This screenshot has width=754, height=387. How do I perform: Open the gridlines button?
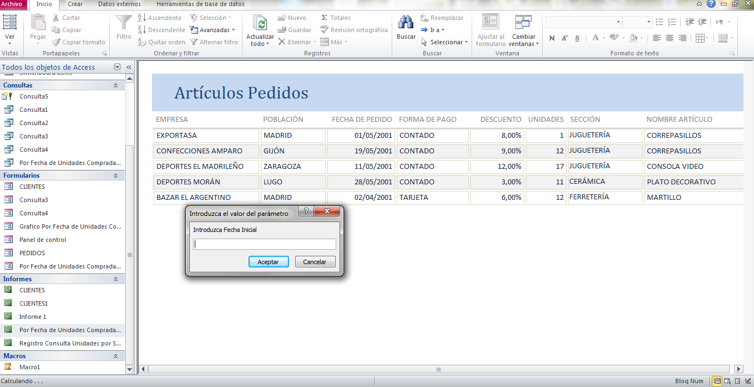click(701, 38)
